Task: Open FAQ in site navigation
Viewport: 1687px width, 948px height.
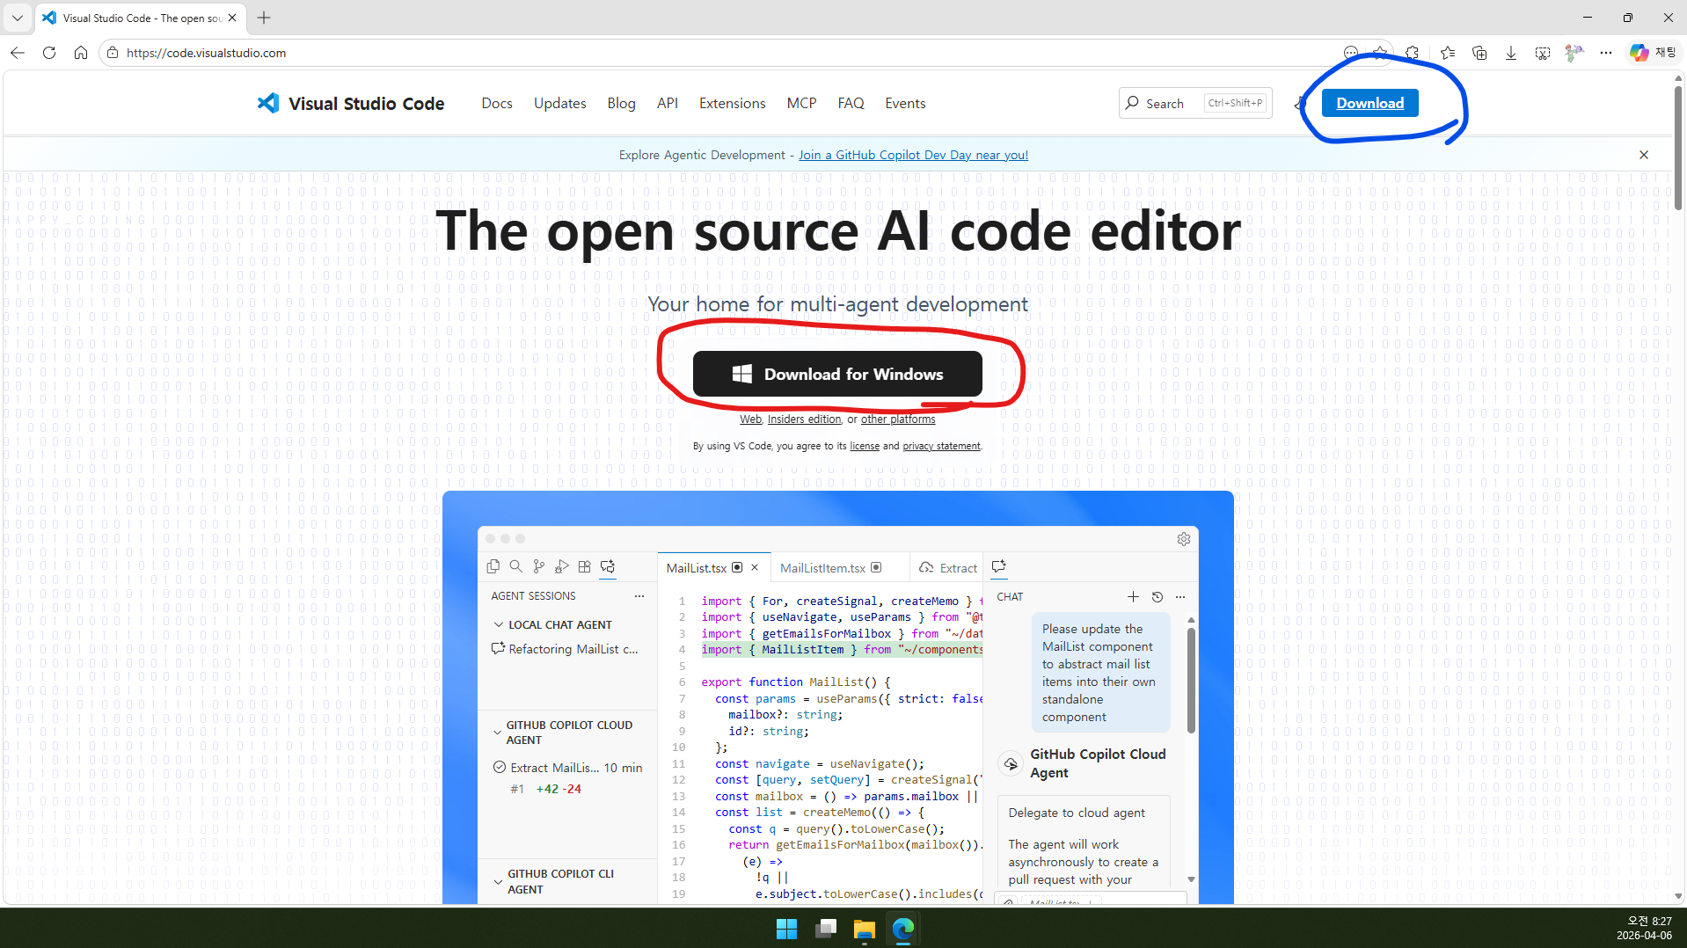Action: 851,103
